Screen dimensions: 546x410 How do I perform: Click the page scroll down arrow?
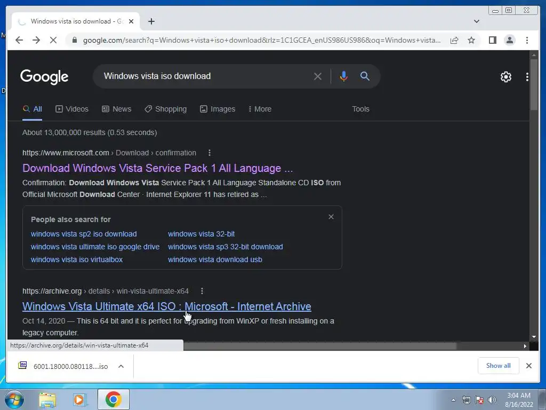coord(534,337)
